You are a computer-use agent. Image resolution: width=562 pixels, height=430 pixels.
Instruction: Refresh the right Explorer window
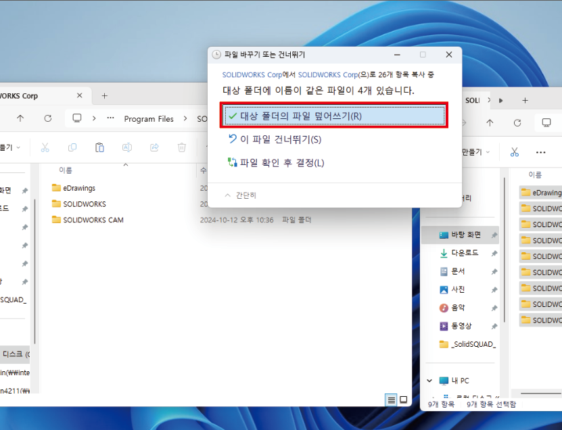[x=517, y=123]
